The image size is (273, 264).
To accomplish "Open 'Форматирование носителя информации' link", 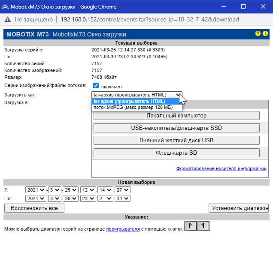I will point(221,168).
